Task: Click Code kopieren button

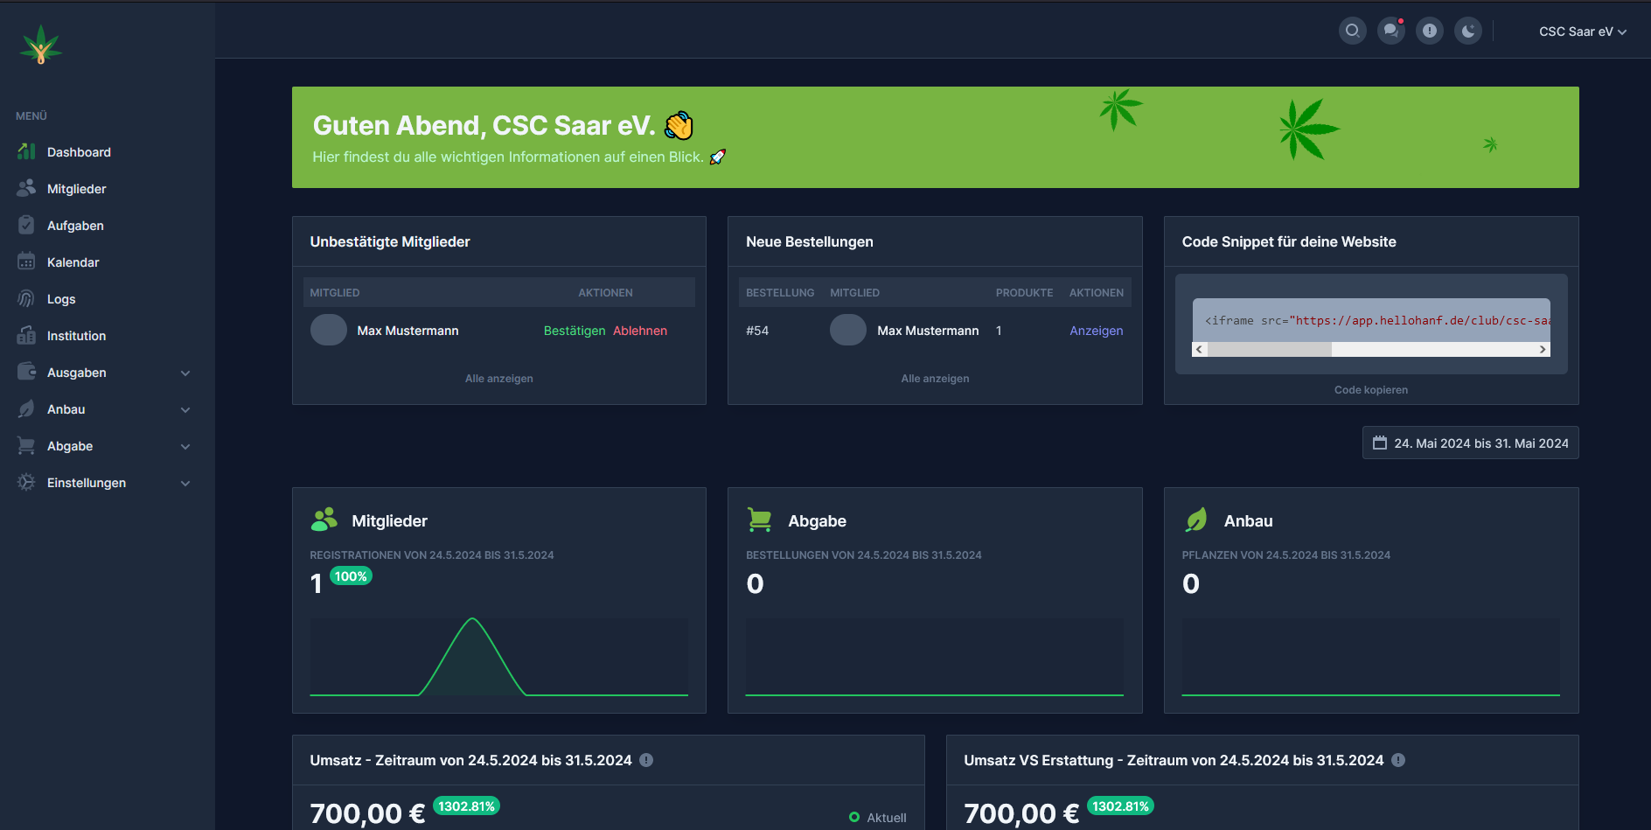Action: 1370,390
